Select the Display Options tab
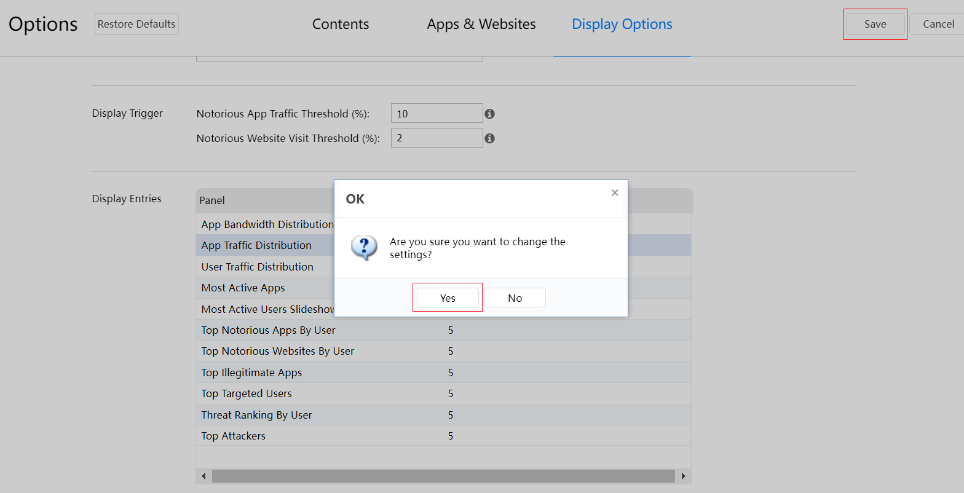964x493 pixels. coord(622,24)
